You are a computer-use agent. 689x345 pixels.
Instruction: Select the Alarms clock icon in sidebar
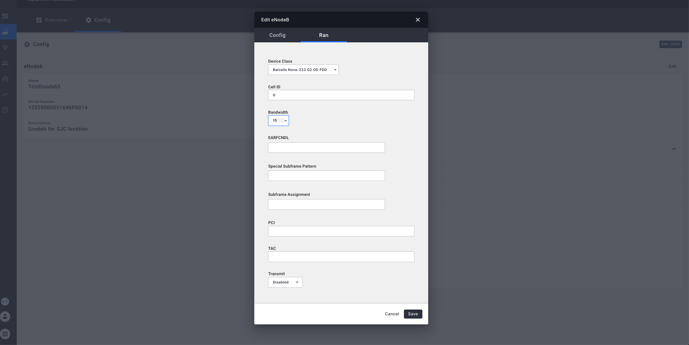pos(5,110)
